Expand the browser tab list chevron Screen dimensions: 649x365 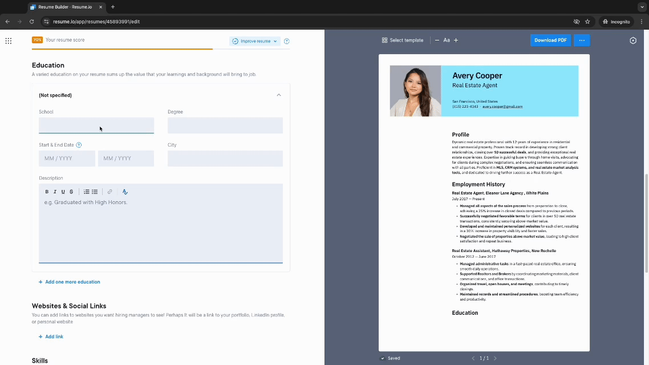coord(643,7)
